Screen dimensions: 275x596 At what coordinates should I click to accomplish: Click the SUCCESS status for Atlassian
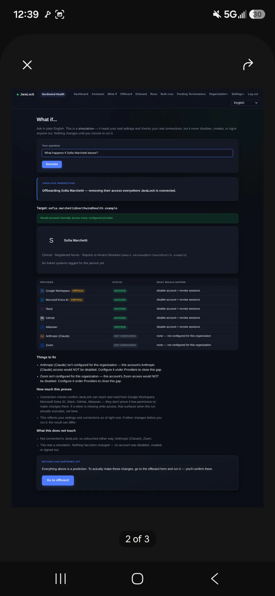click(120, 327)
